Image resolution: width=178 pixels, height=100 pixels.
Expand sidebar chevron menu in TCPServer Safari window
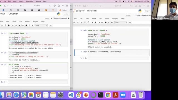click(x=8, y=6)
